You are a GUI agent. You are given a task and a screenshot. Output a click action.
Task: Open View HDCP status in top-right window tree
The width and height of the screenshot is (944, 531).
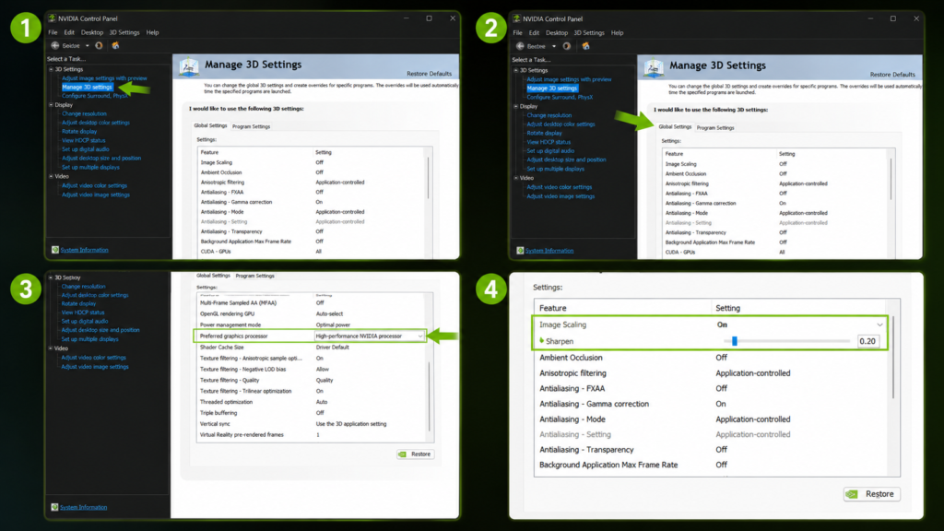coord(549,142)
